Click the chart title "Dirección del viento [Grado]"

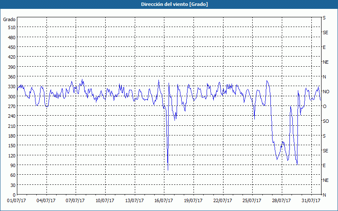(174, 4)
